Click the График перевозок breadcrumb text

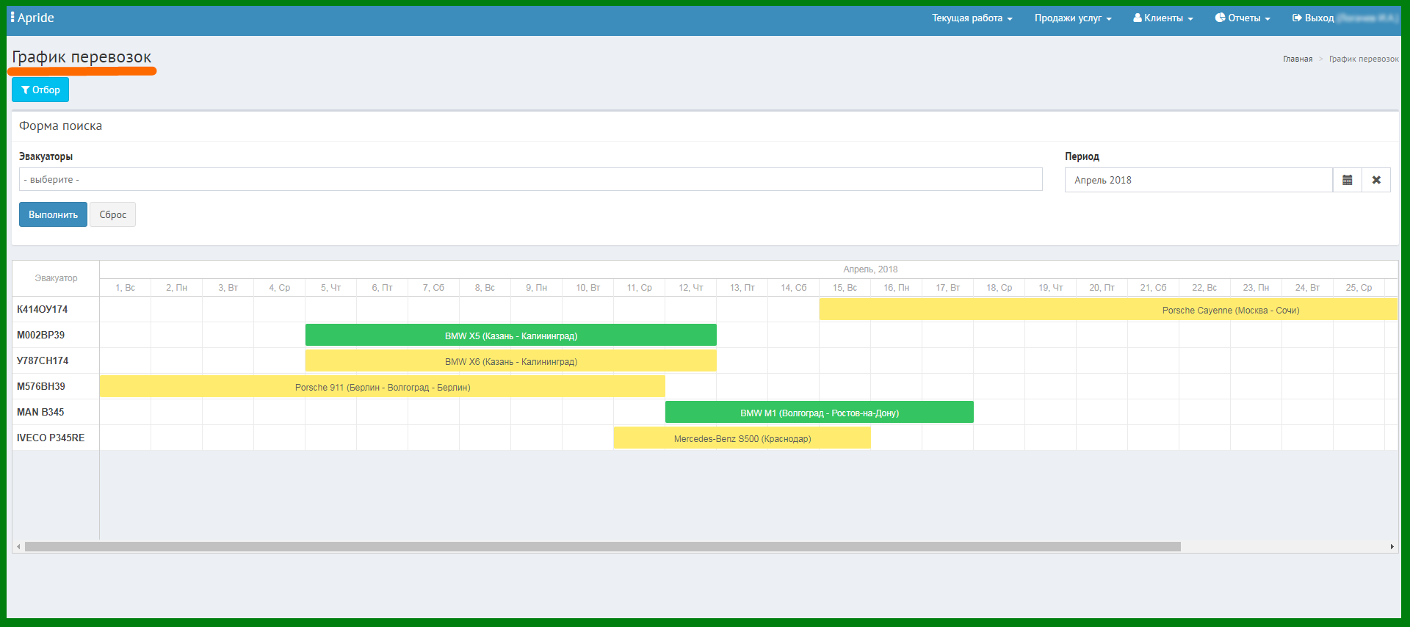pos(1364,59)
